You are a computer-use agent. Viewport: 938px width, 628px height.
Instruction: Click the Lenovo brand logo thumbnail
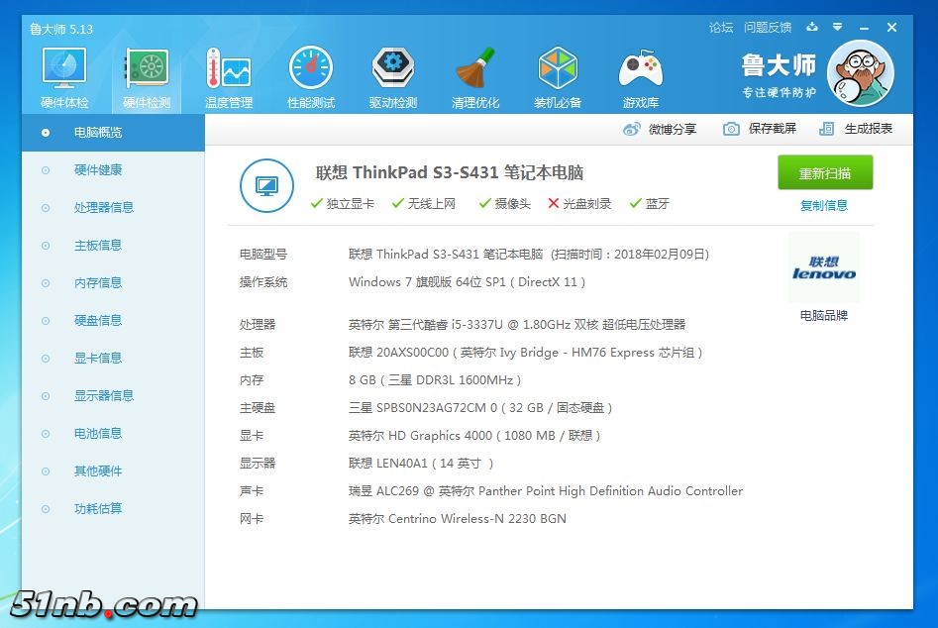(824, 268)
